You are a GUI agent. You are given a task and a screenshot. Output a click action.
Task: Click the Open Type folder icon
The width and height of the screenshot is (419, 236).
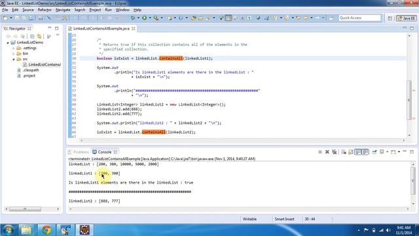pos(194,18)
